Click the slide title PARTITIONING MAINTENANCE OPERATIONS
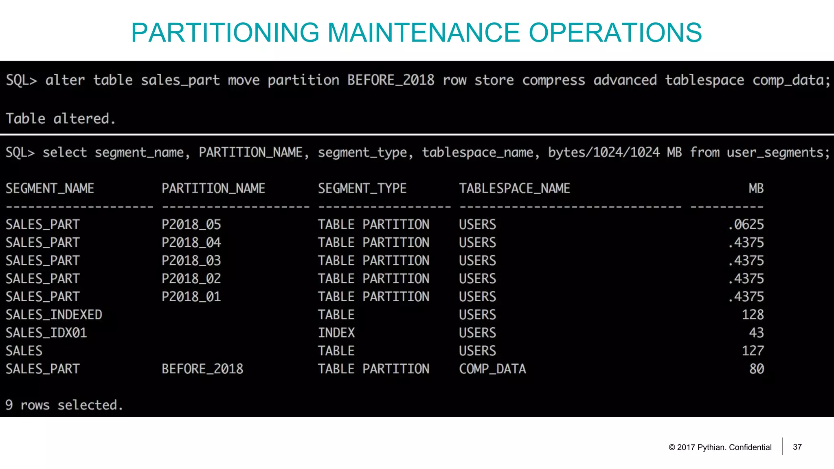 coord(416,33)
